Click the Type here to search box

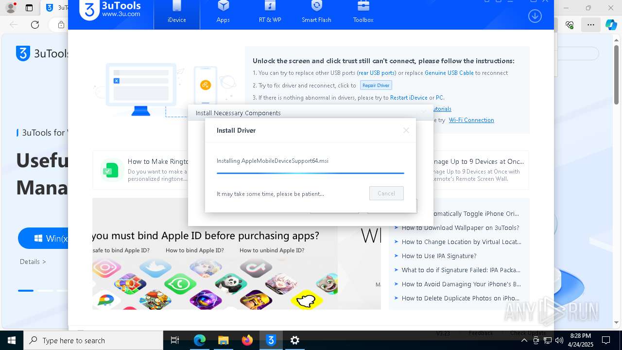[x=93, y=340]
